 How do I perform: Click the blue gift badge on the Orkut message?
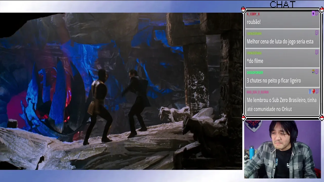(310, 92)
